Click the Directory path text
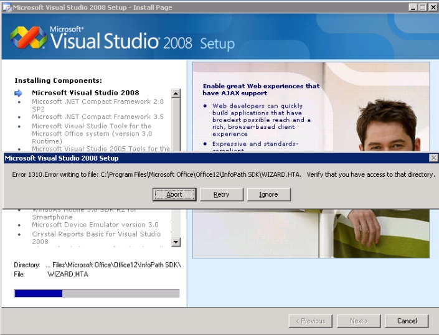439x335 pixels. tap(113, 265)
